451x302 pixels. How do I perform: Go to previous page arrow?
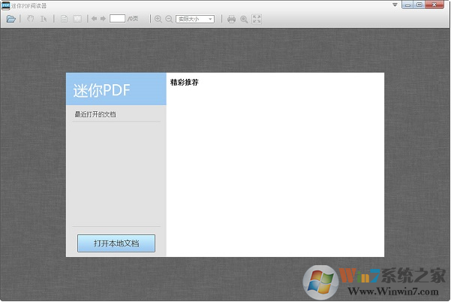click(94, 19)
